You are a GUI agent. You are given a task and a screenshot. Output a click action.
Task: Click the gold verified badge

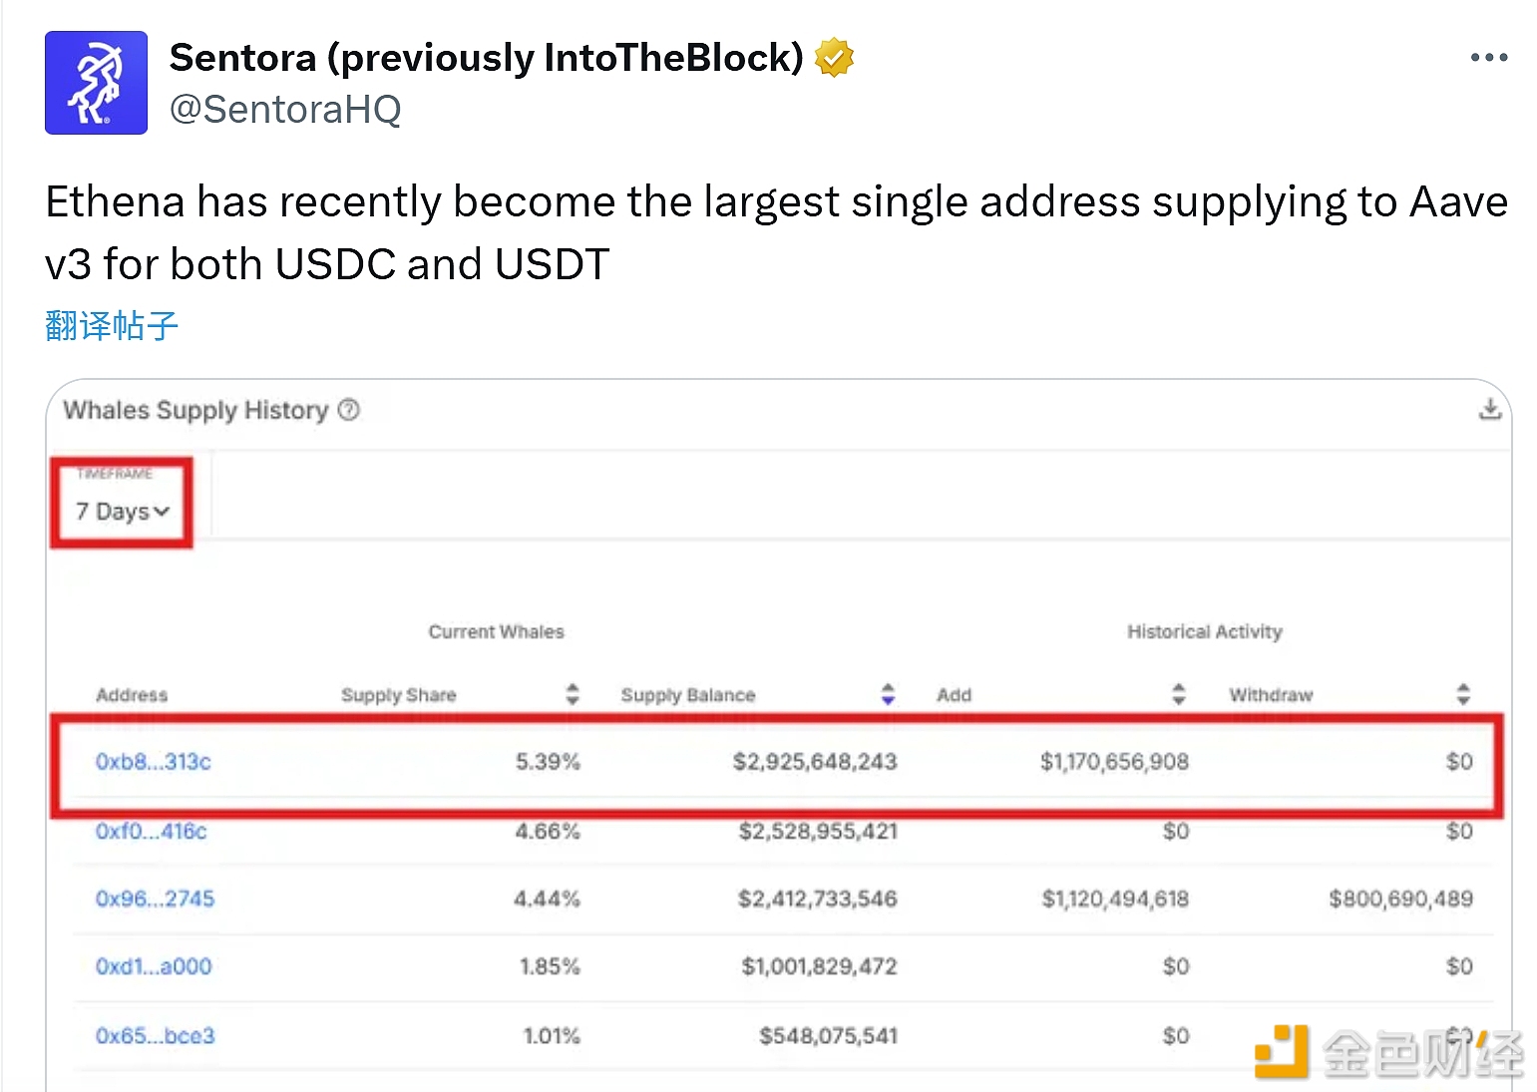(x=834, y=58)
